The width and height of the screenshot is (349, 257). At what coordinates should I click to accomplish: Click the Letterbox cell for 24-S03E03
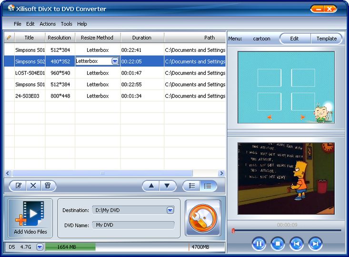click(98, 96)
